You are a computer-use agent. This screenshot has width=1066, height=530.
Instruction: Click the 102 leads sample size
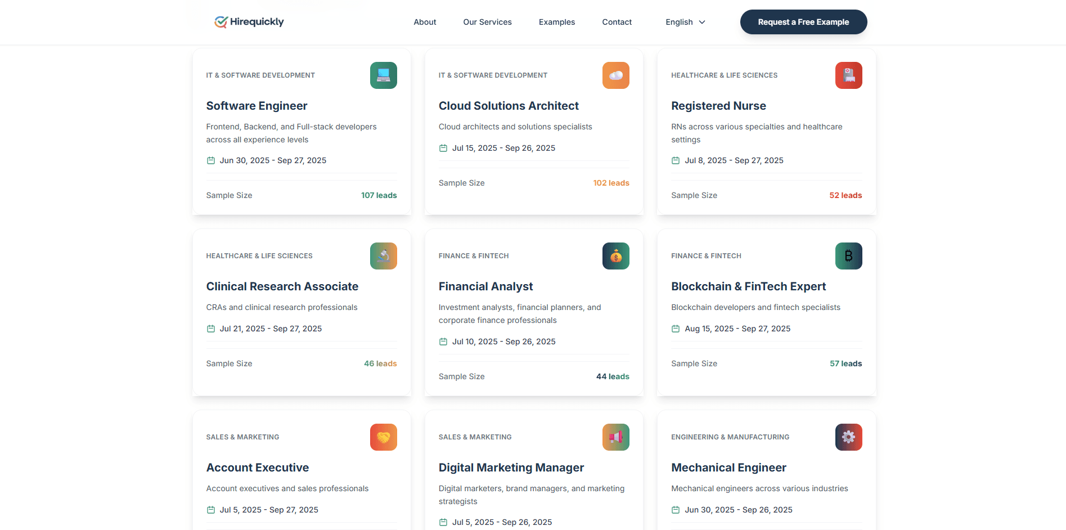tap(611, 183)
